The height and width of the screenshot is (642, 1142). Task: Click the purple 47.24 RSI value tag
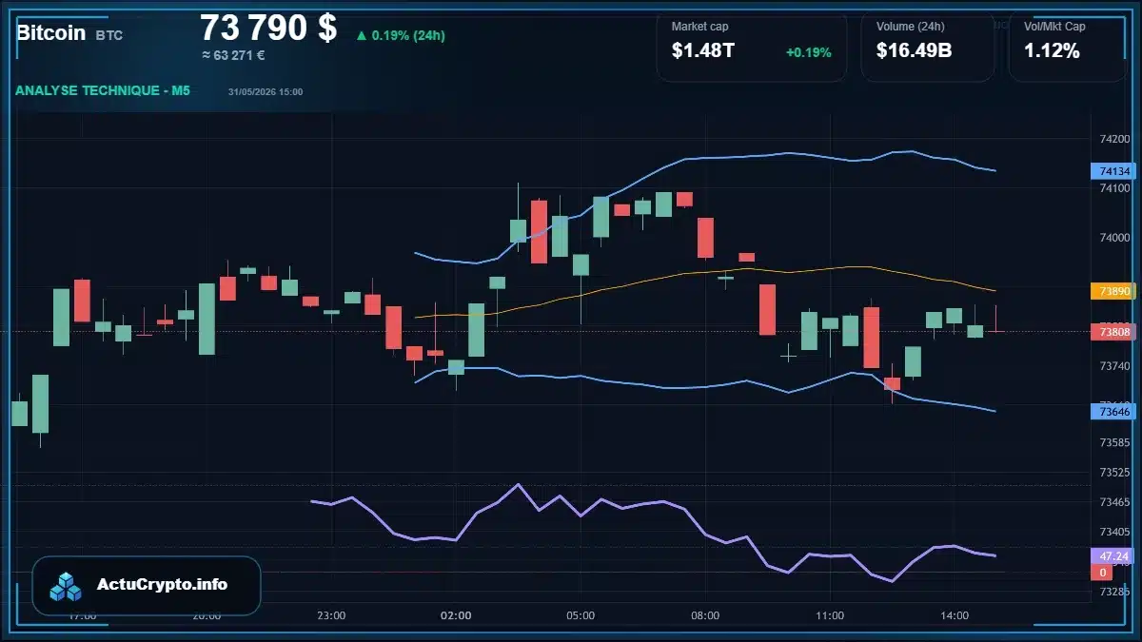tap(1113, 555)
